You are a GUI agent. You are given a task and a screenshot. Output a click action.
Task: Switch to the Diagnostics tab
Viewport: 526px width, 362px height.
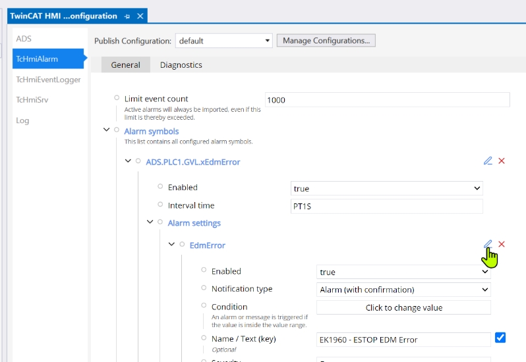(181, 65)
